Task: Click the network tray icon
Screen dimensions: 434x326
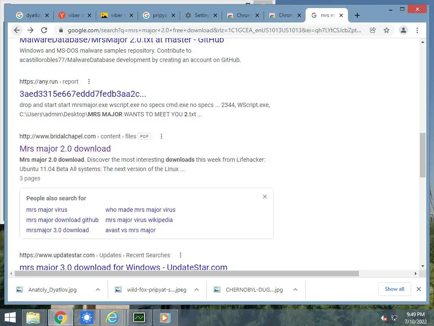Action: (x=394, y=318)
